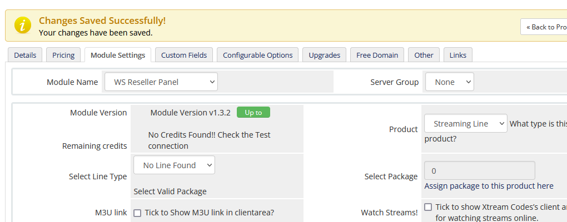The width and height of the screenshot is (567, 222).
Task: Click the "No Credits Found" message text
Action: tap(209, 140)
